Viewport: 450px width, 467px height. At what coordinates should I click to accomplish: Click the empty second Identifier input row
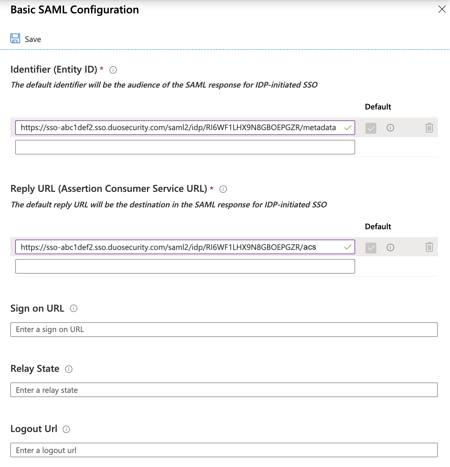pos(185,147)
